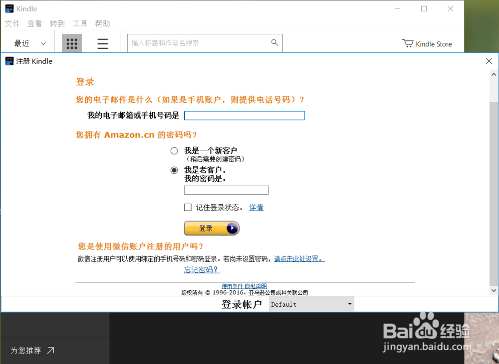Open the 帮助 menu
Image resolution: width=499 pixels, height=364 pixels.
(102, 23)
